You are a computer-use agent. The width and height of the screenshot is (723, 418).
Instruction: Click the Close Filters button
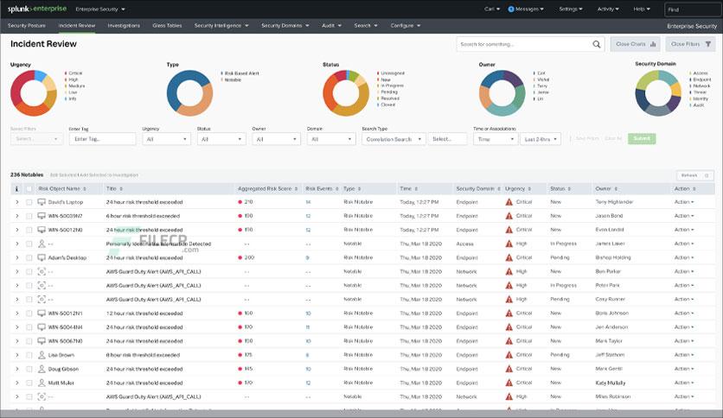tap(690, 44)
